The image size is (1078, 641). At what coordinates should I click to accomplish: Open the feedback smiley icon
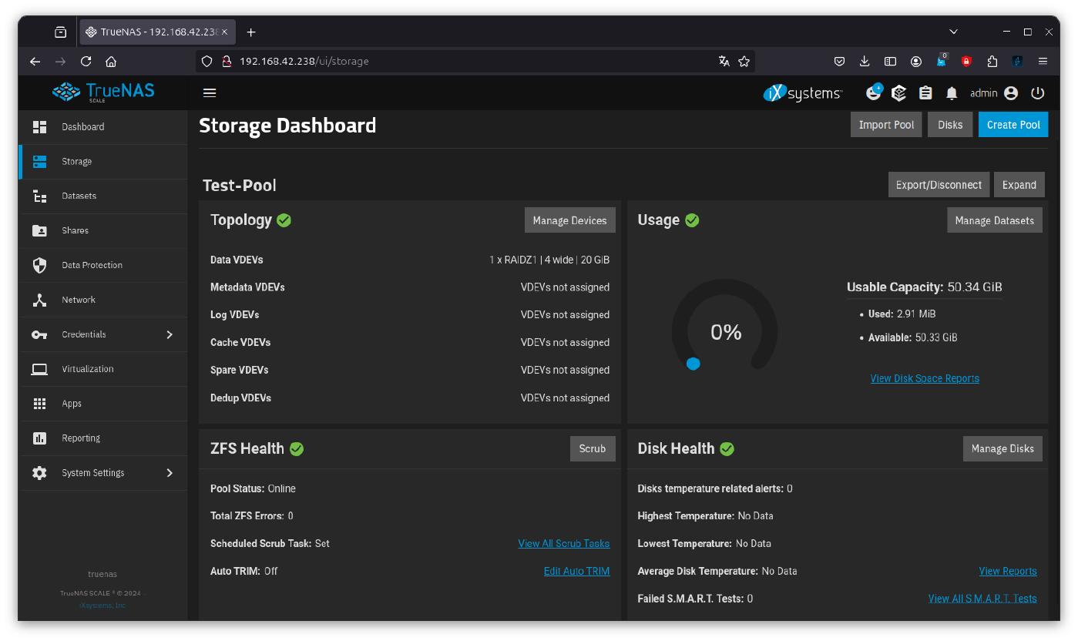(x=873, y=93)
